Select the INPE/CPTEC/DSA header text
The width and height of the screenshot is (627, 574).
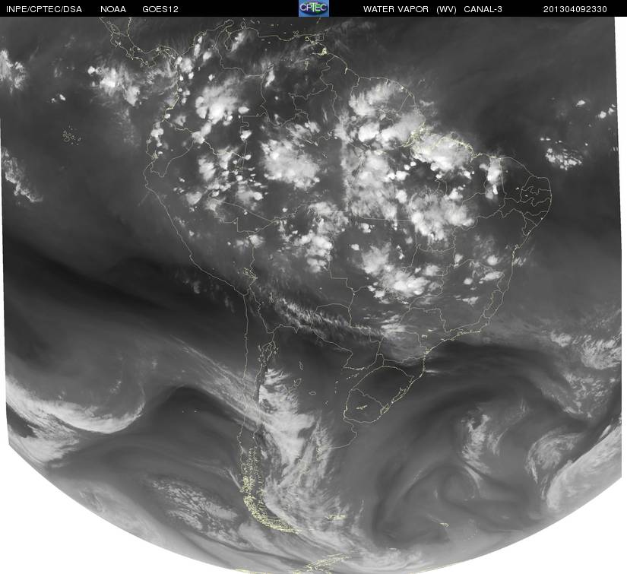point(44,9)
